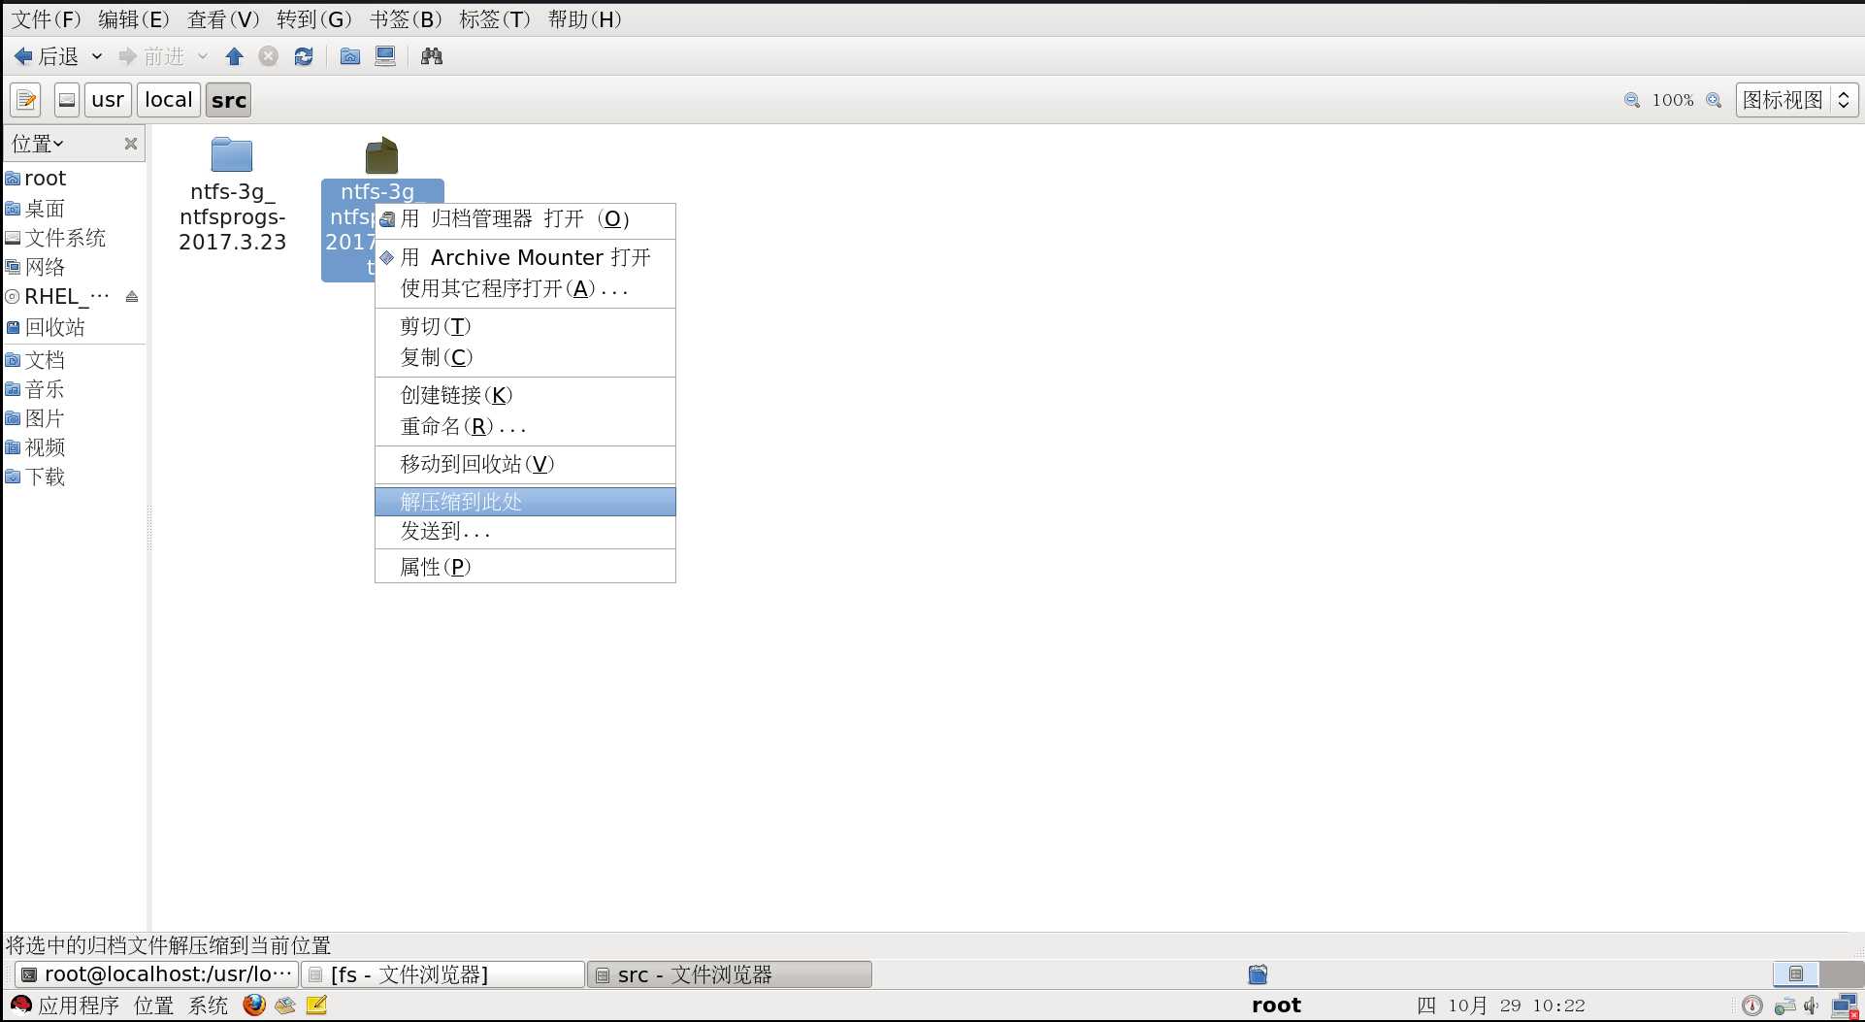1865x1022 pixels.
Task: Open the 图标视图 view selector dropdown
Action: [1797, 100]
